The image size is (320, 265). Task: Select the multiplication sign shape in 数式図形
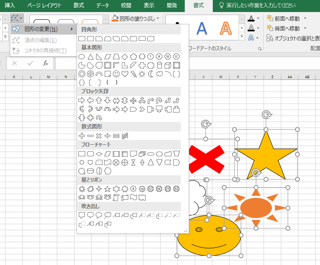(x=99, y=136)
